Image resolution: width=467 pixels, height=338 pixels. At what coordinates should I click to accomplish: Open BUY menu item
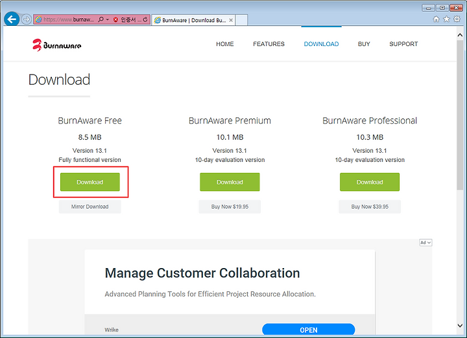click(x=364, y=44)
